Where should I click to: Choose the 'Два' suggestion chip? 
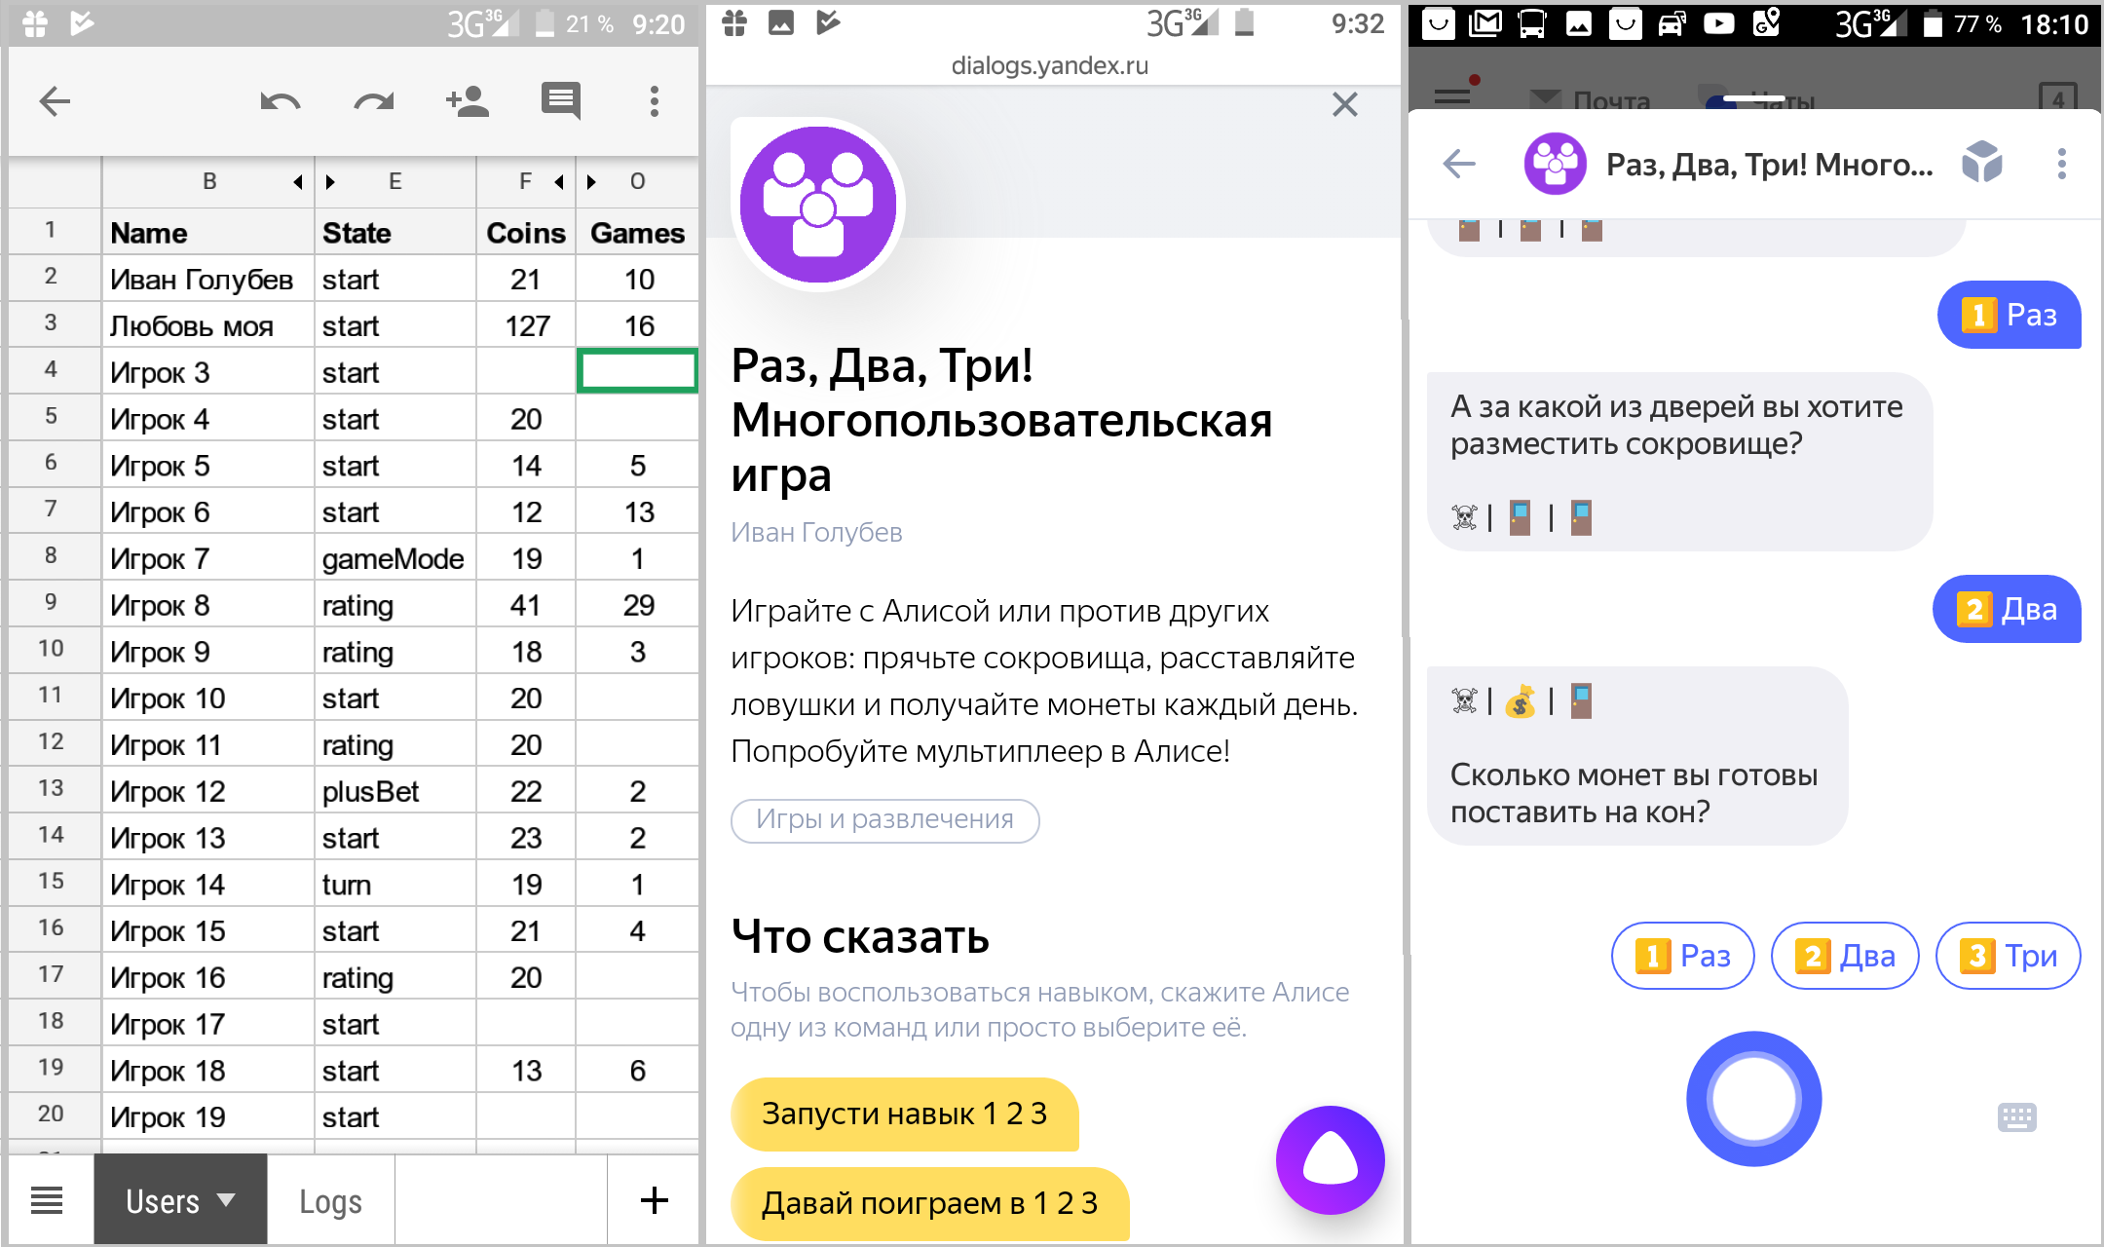point(1845,956)
